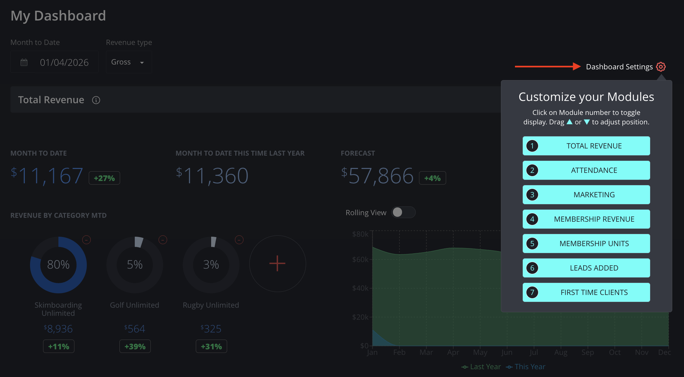Expand the Gross revenue type dropdown

click(129, 62)
